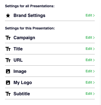Edit the Brand Settings

point(90,15)
